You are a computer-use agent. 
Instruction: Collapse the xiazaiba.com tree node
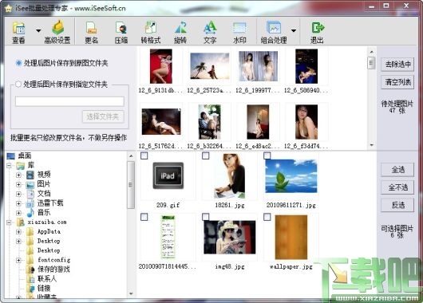click(x=9, y=222)
